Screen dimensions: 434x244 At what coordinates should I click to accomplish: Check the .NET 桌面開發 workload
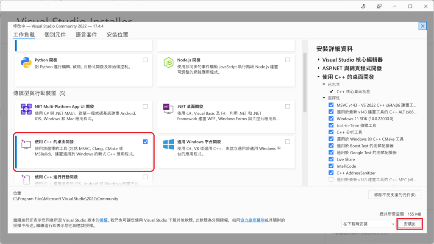pyautogui.click(x=288, y=106)
